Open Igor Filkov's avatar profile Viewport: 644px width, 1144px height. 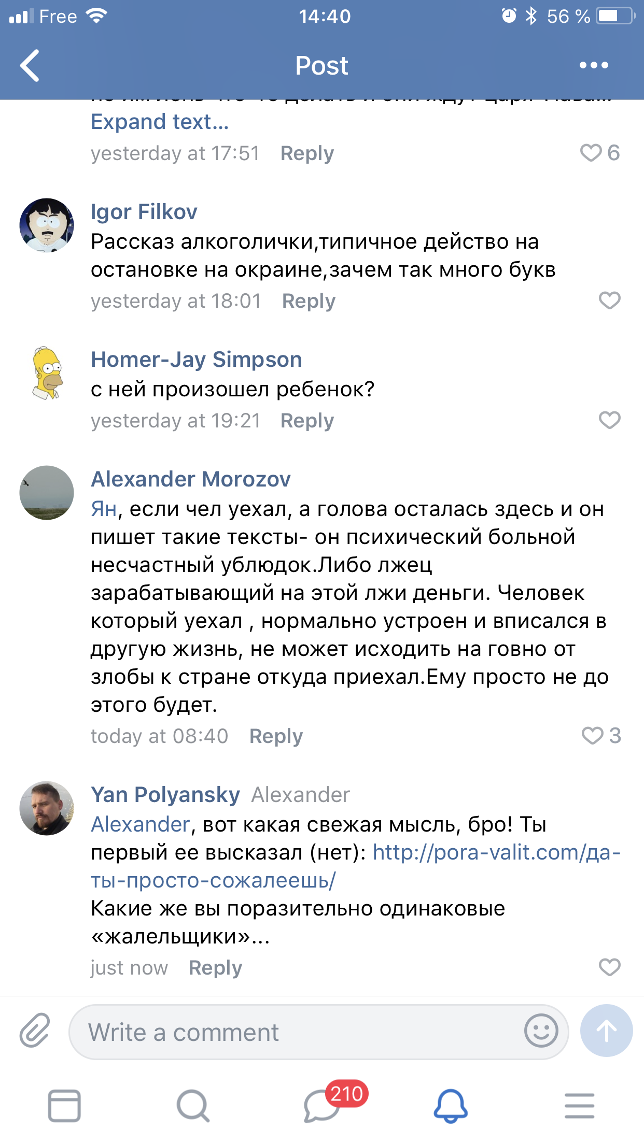tap(47, 225)
